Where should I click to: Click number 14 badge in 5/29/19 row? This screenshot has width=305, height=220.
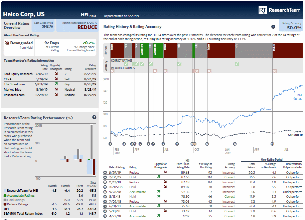point(105,172)
